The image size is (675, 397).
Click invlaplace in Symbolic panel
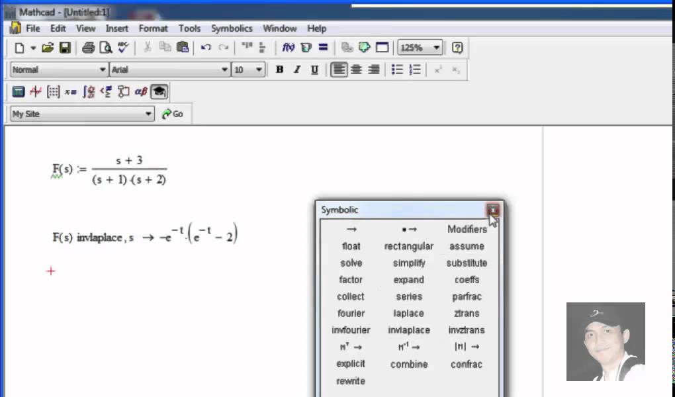tap(409, 330)
